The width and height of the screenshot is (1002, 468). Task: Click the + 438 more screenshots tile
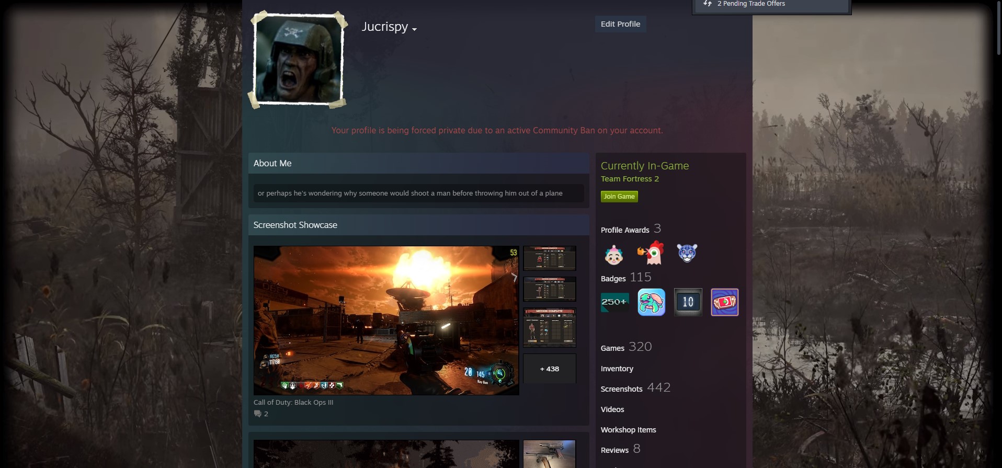(x=550, y=369)
